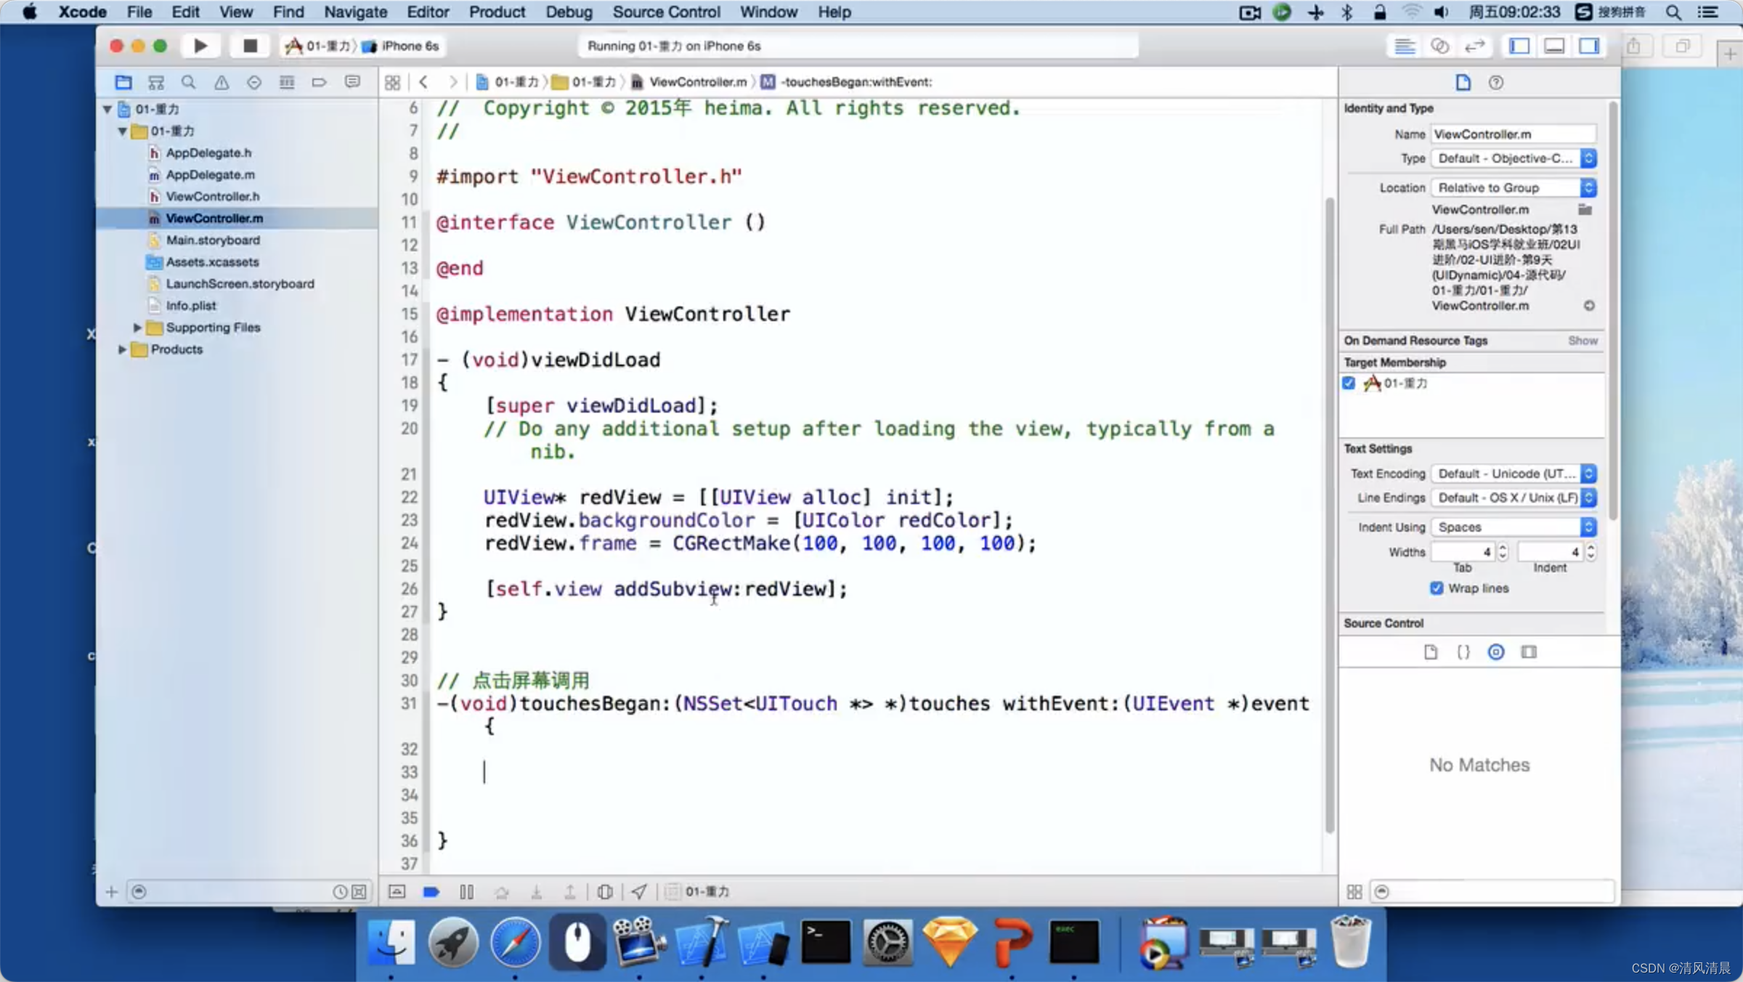Click Show for On Demand Resource Tags
This screenshot has width=1743, height=982.
pyautogui.click(x=1582, y=341)
